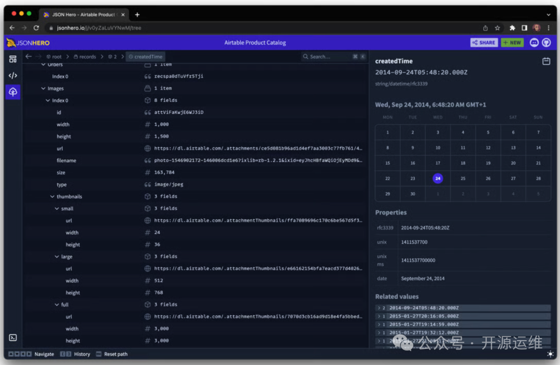
Task: Open the GitHub icon in header
Action: 547,42
